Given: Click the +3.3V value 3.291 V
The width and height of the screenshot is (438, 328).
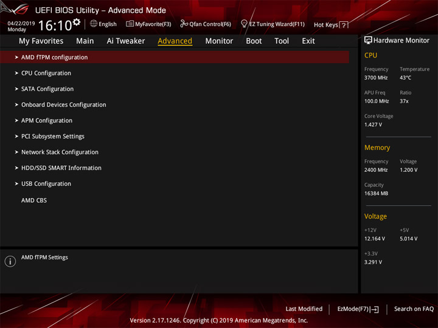Looking at the screenshot, I should coord(373,262).
